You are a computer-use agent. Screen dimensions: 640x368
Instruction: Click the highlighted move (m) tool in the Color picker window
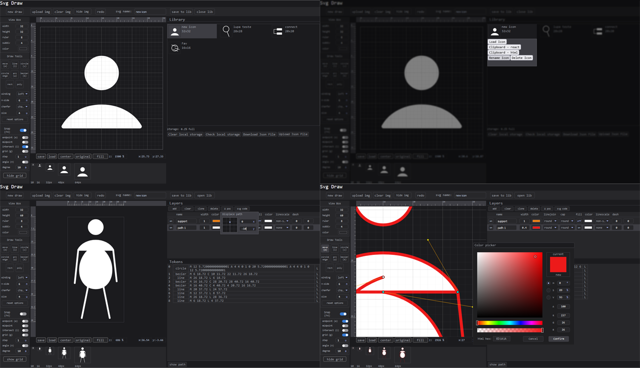point(325,248)
